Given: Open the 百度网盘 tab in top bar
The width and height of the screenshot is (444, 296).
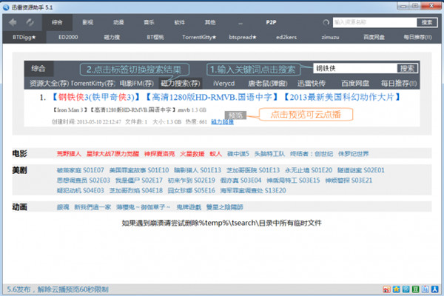Looking at the screenshot, I should coord(374,37).
